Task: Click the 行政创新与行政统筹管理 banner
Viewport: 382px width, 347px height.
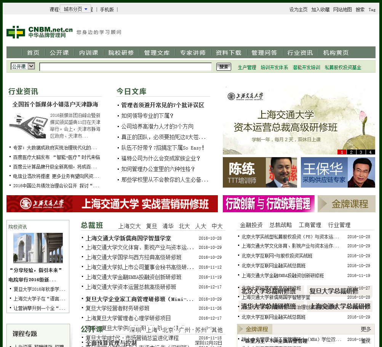Action: click(x=269, y=204)
